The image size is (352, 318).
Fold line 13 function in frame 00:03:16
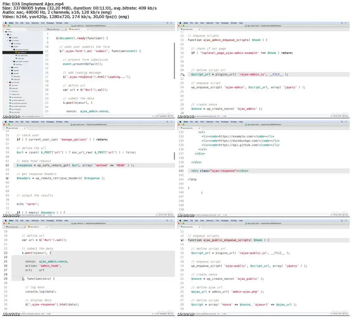tap(186, 40)
